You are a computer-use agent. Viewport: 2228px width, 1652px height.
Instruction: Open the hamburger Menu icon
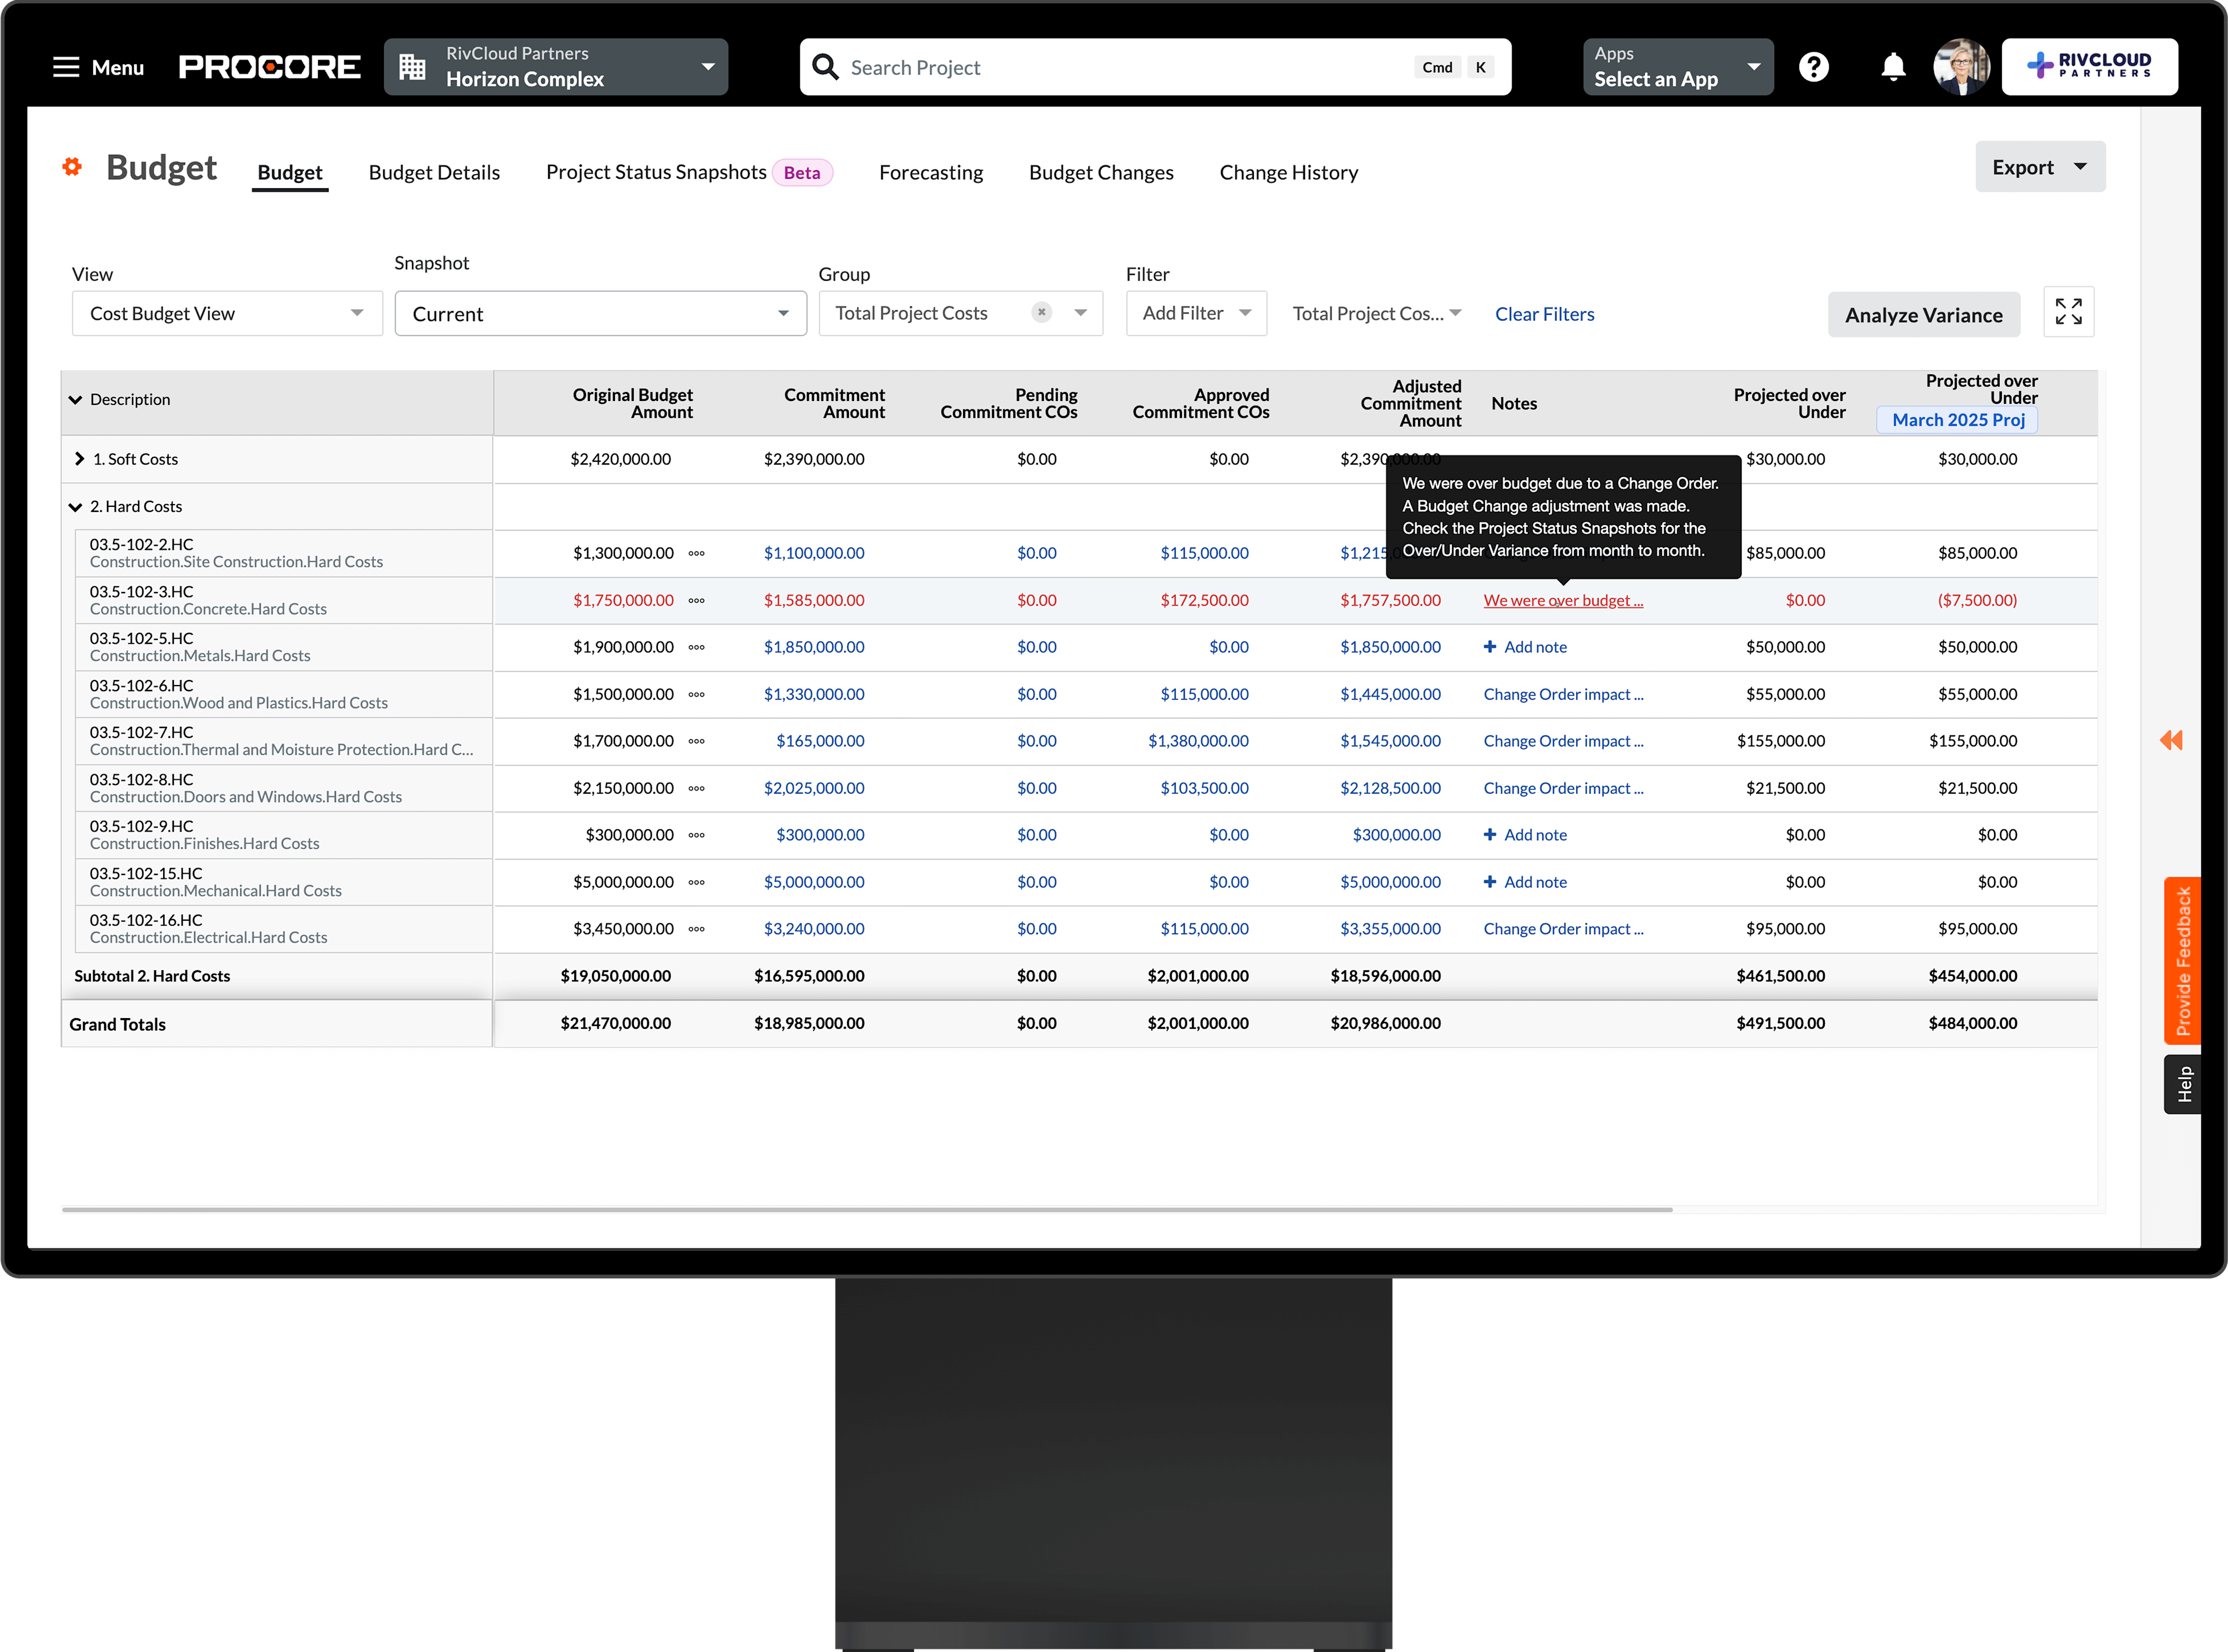click(66, 67)
